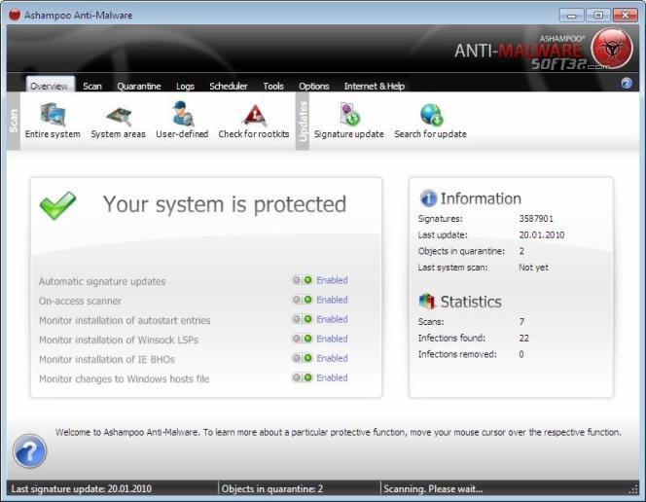Switch to the Options tab
This screenshot has height=502, width=646.
[x=314, y=86]
